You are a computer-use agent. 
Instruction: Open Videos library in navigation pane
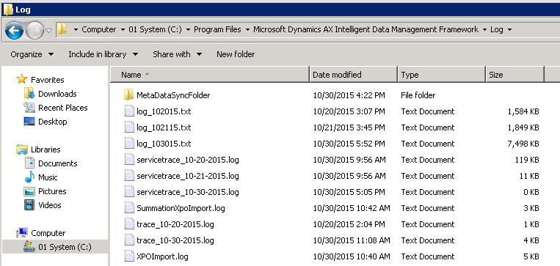coord(50,205)
